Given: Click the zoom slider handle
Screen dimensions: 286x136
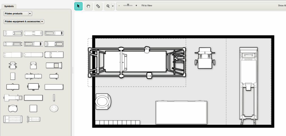Looking at the screenshot, I should tap(128, 5).
